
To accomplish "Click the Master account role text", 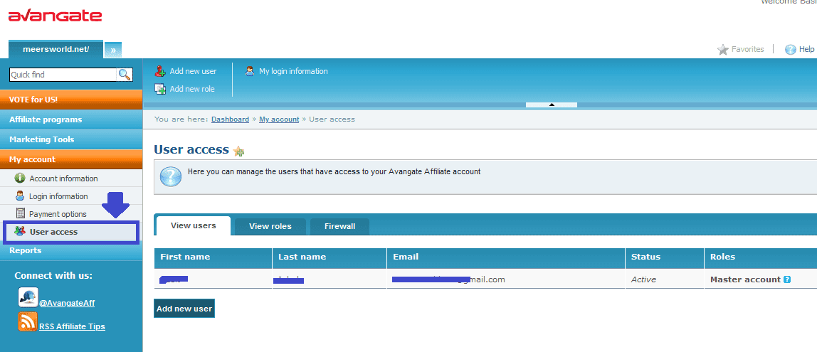I will (746, 279).
